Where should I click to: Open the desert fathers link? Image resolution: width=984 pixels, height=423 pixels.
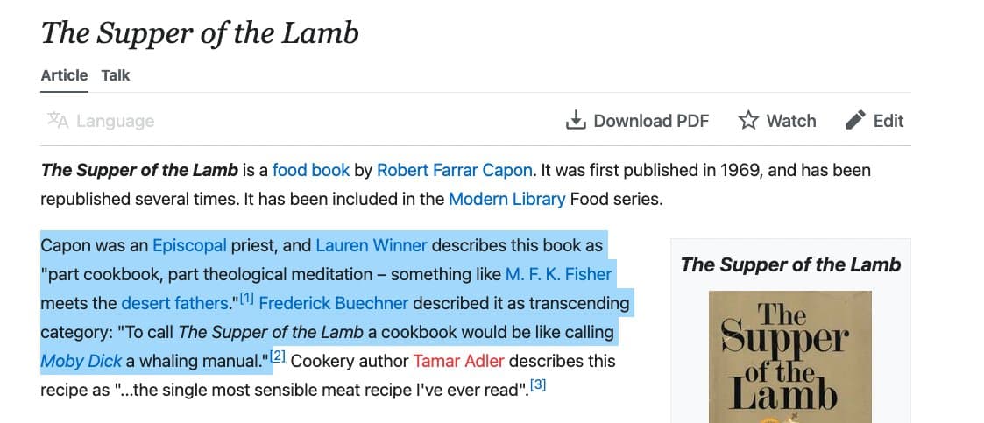[174, 303]
